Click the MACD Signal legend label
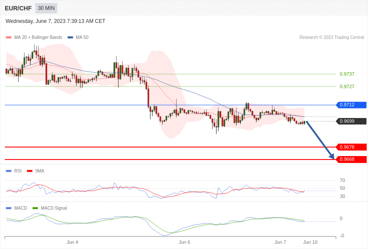Image resolution: width=368 pixels, height=249 pixels. click(54, 208)
